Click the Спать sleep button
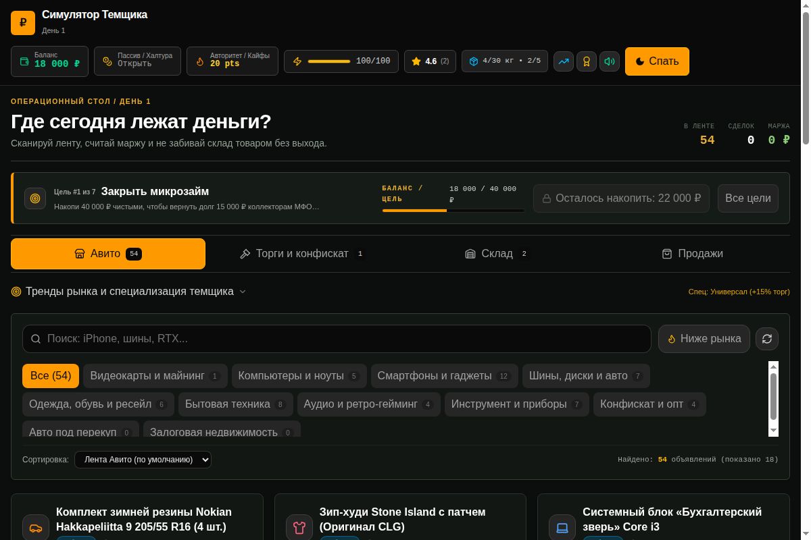 [x=657, y=61]
